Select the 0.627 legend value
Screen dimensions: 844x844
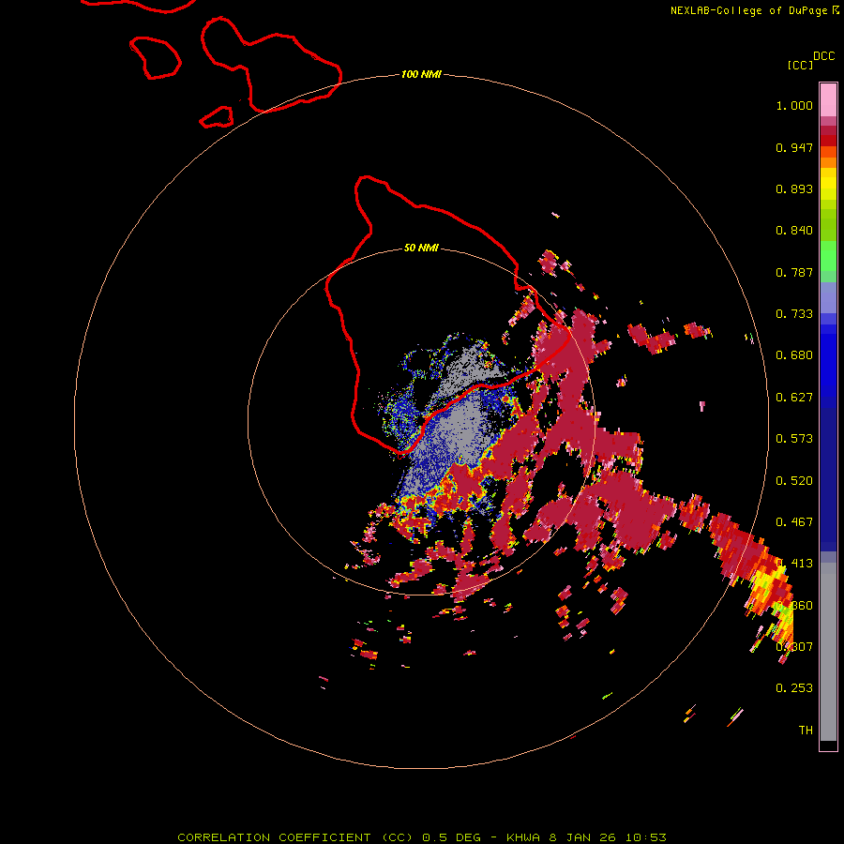click(x=794, y=398)
